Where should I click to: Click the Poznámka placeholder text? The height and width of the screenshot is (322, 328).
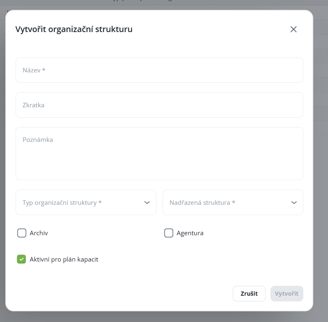38,140
